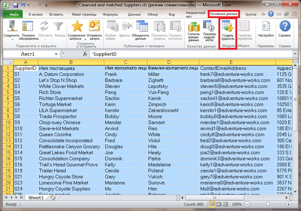301x211 pixels.
Task: Select column B header
Action: click(71, 62)
